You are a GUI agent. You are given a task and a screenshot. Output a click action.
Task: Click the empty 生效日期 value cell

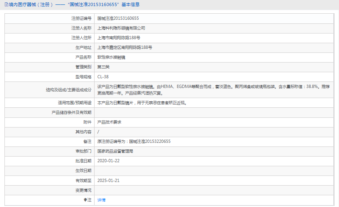click(214, 171)
